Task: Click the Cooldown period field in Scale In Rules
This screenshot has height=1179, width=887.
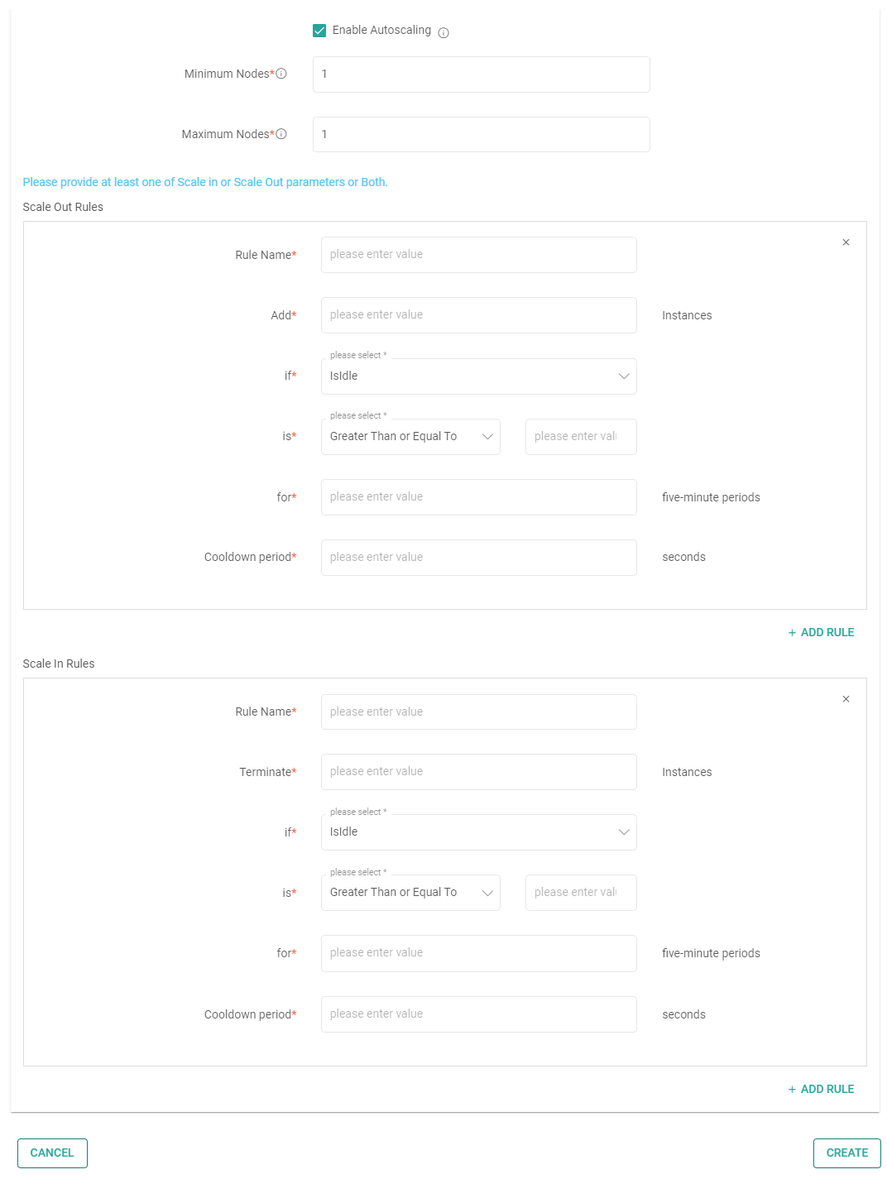Action: coord(478,1014)
